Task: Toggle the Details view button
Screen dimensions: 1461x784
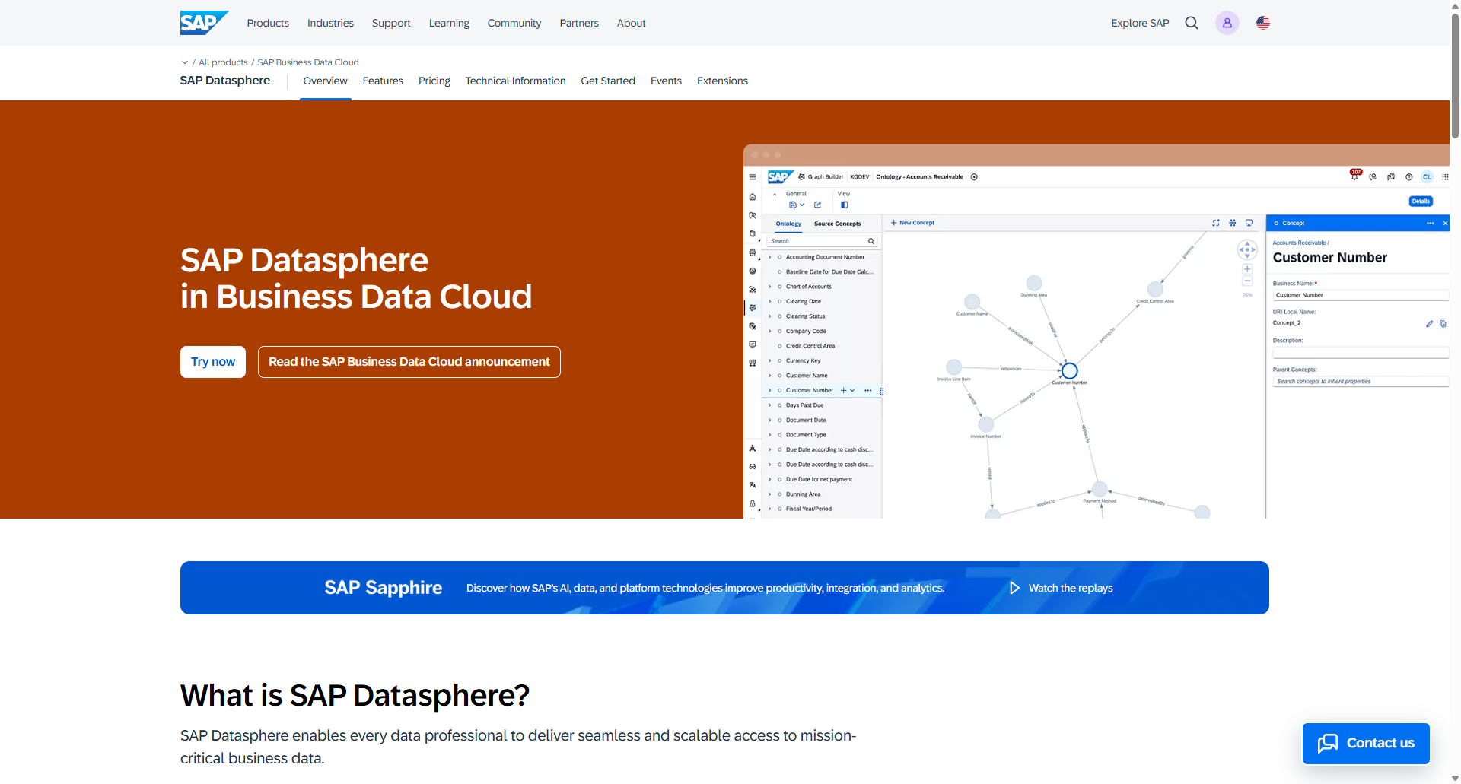Action: click(1420, 201)
